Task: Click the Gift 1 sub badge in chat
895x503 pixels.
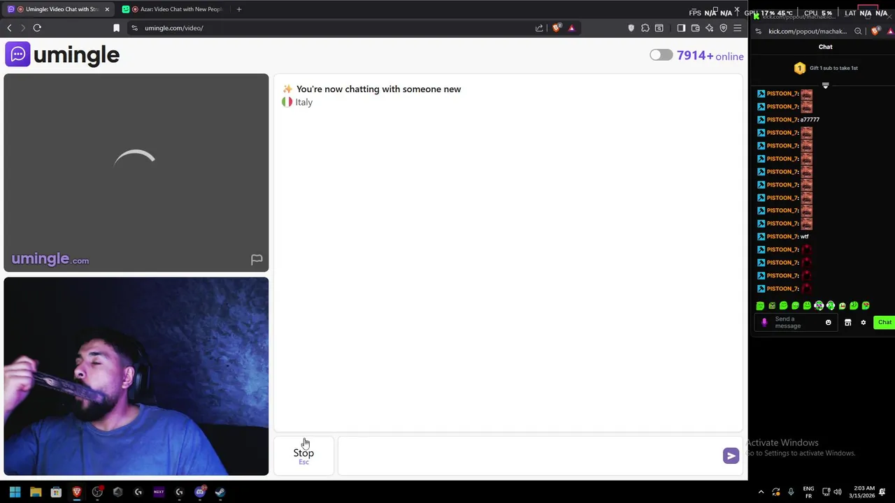Action: 799,68
